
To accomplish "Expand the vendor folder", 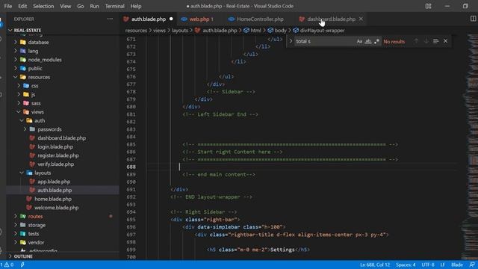I will 36,242.
